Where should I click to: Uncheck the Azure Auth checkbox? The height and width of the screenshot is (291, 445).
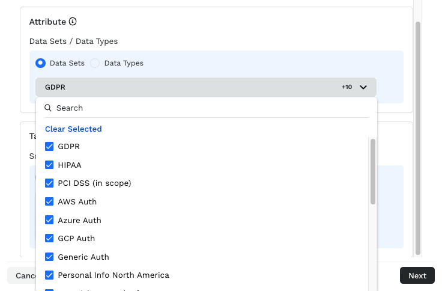pos(49,221)
